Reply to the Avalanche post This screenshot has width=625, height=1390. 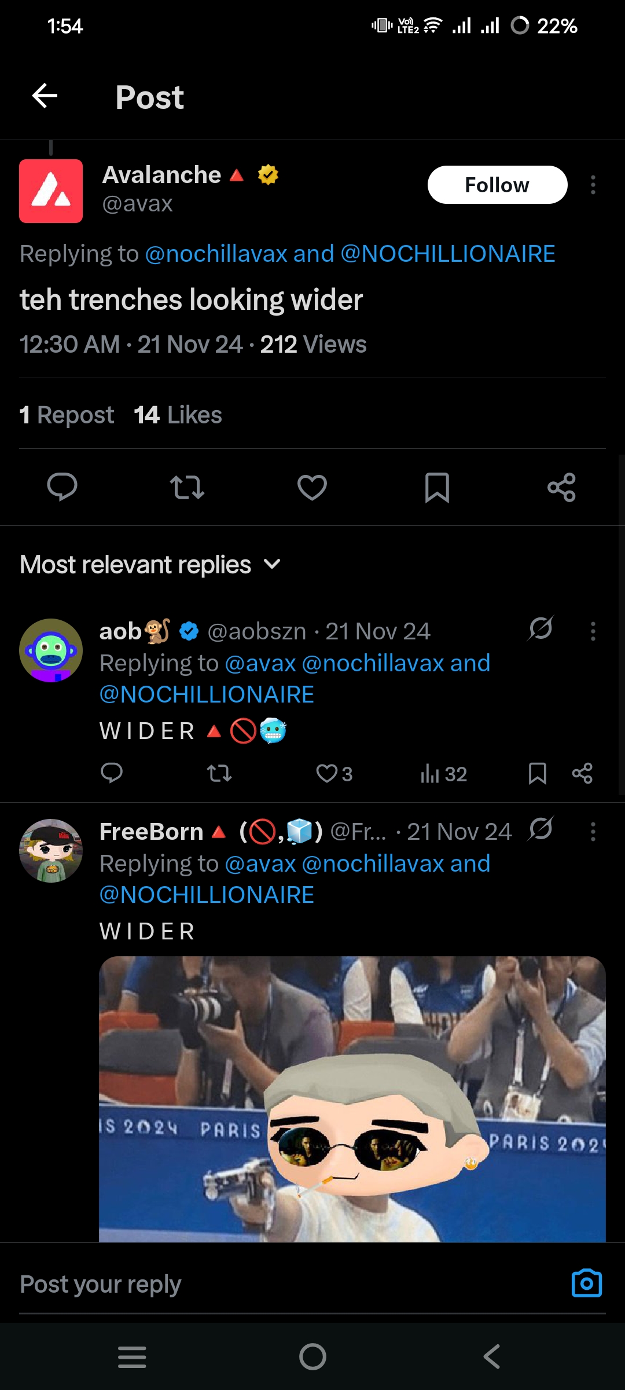coord(62,487)
